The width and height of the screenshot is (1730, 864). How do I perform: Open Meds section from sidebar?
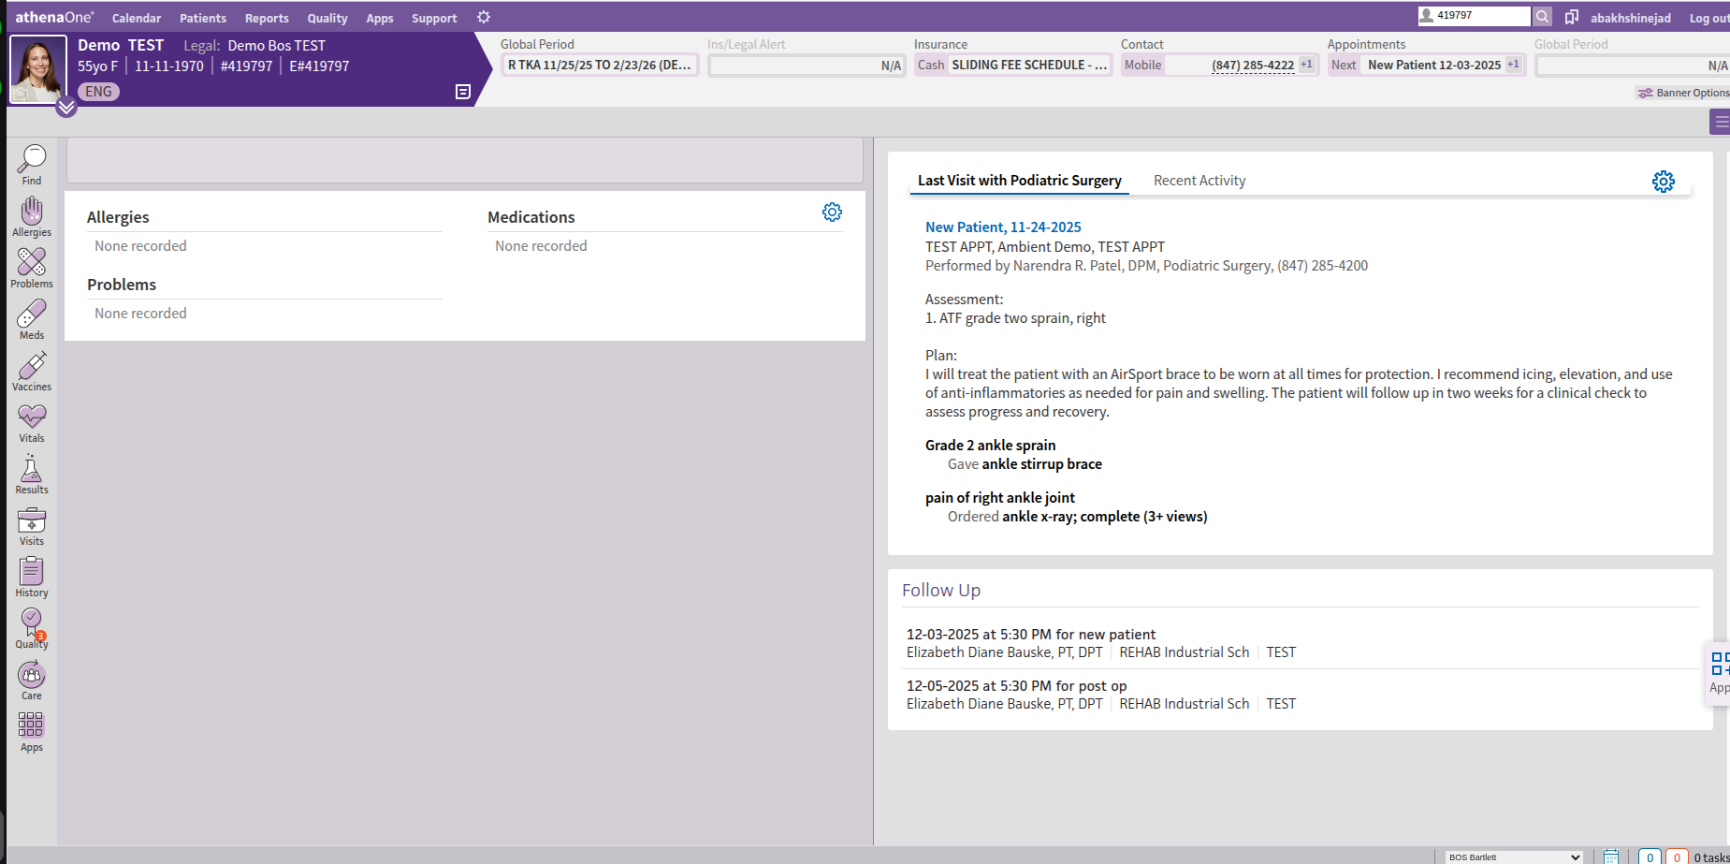[32, 319]
